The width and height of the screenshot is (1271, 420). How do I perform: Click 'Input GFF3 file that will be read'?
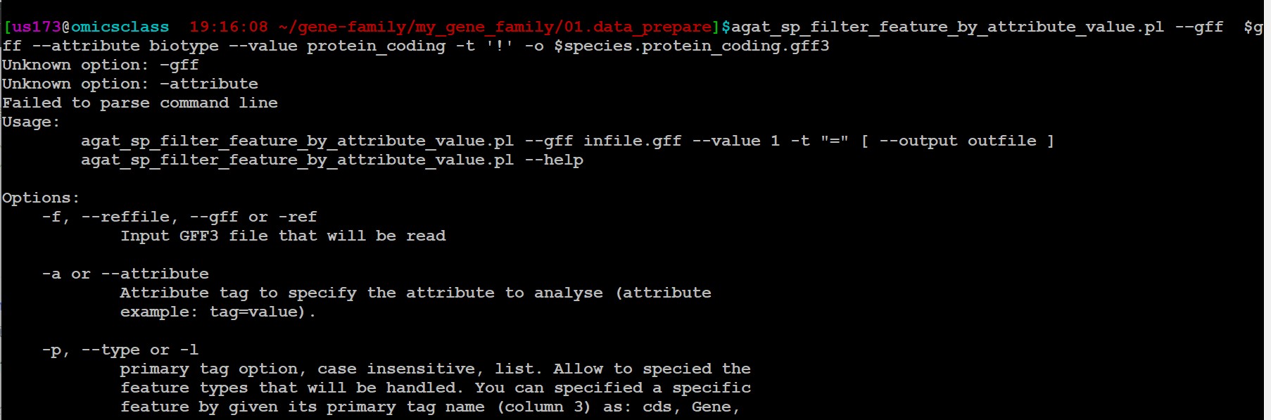coord(283,236)
